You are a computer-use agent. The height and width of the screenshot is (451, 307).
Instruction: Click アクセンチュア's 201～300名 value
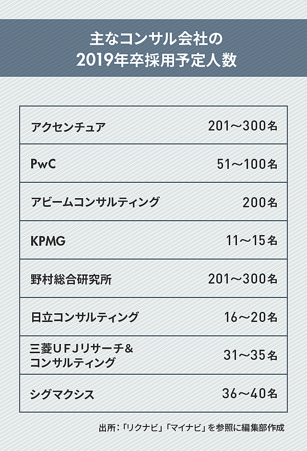(243, 126)
